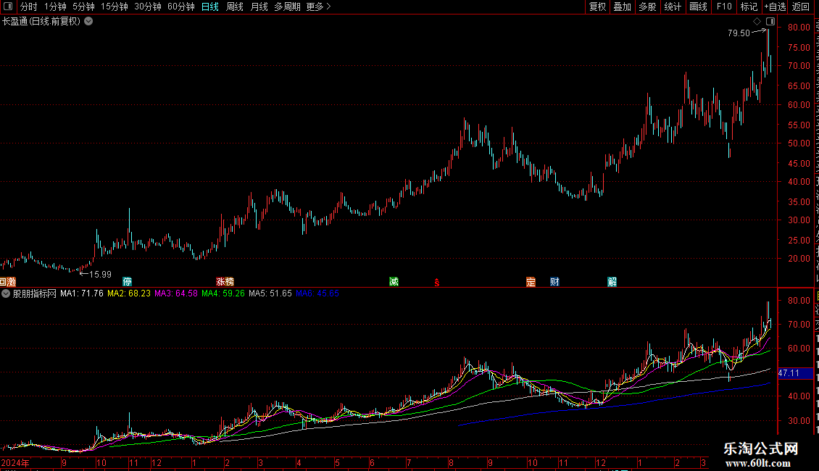Image resolution: width=819 pixels, height=471 pixels.
Task: Click the 停 event marker
Action: (127, 282)
